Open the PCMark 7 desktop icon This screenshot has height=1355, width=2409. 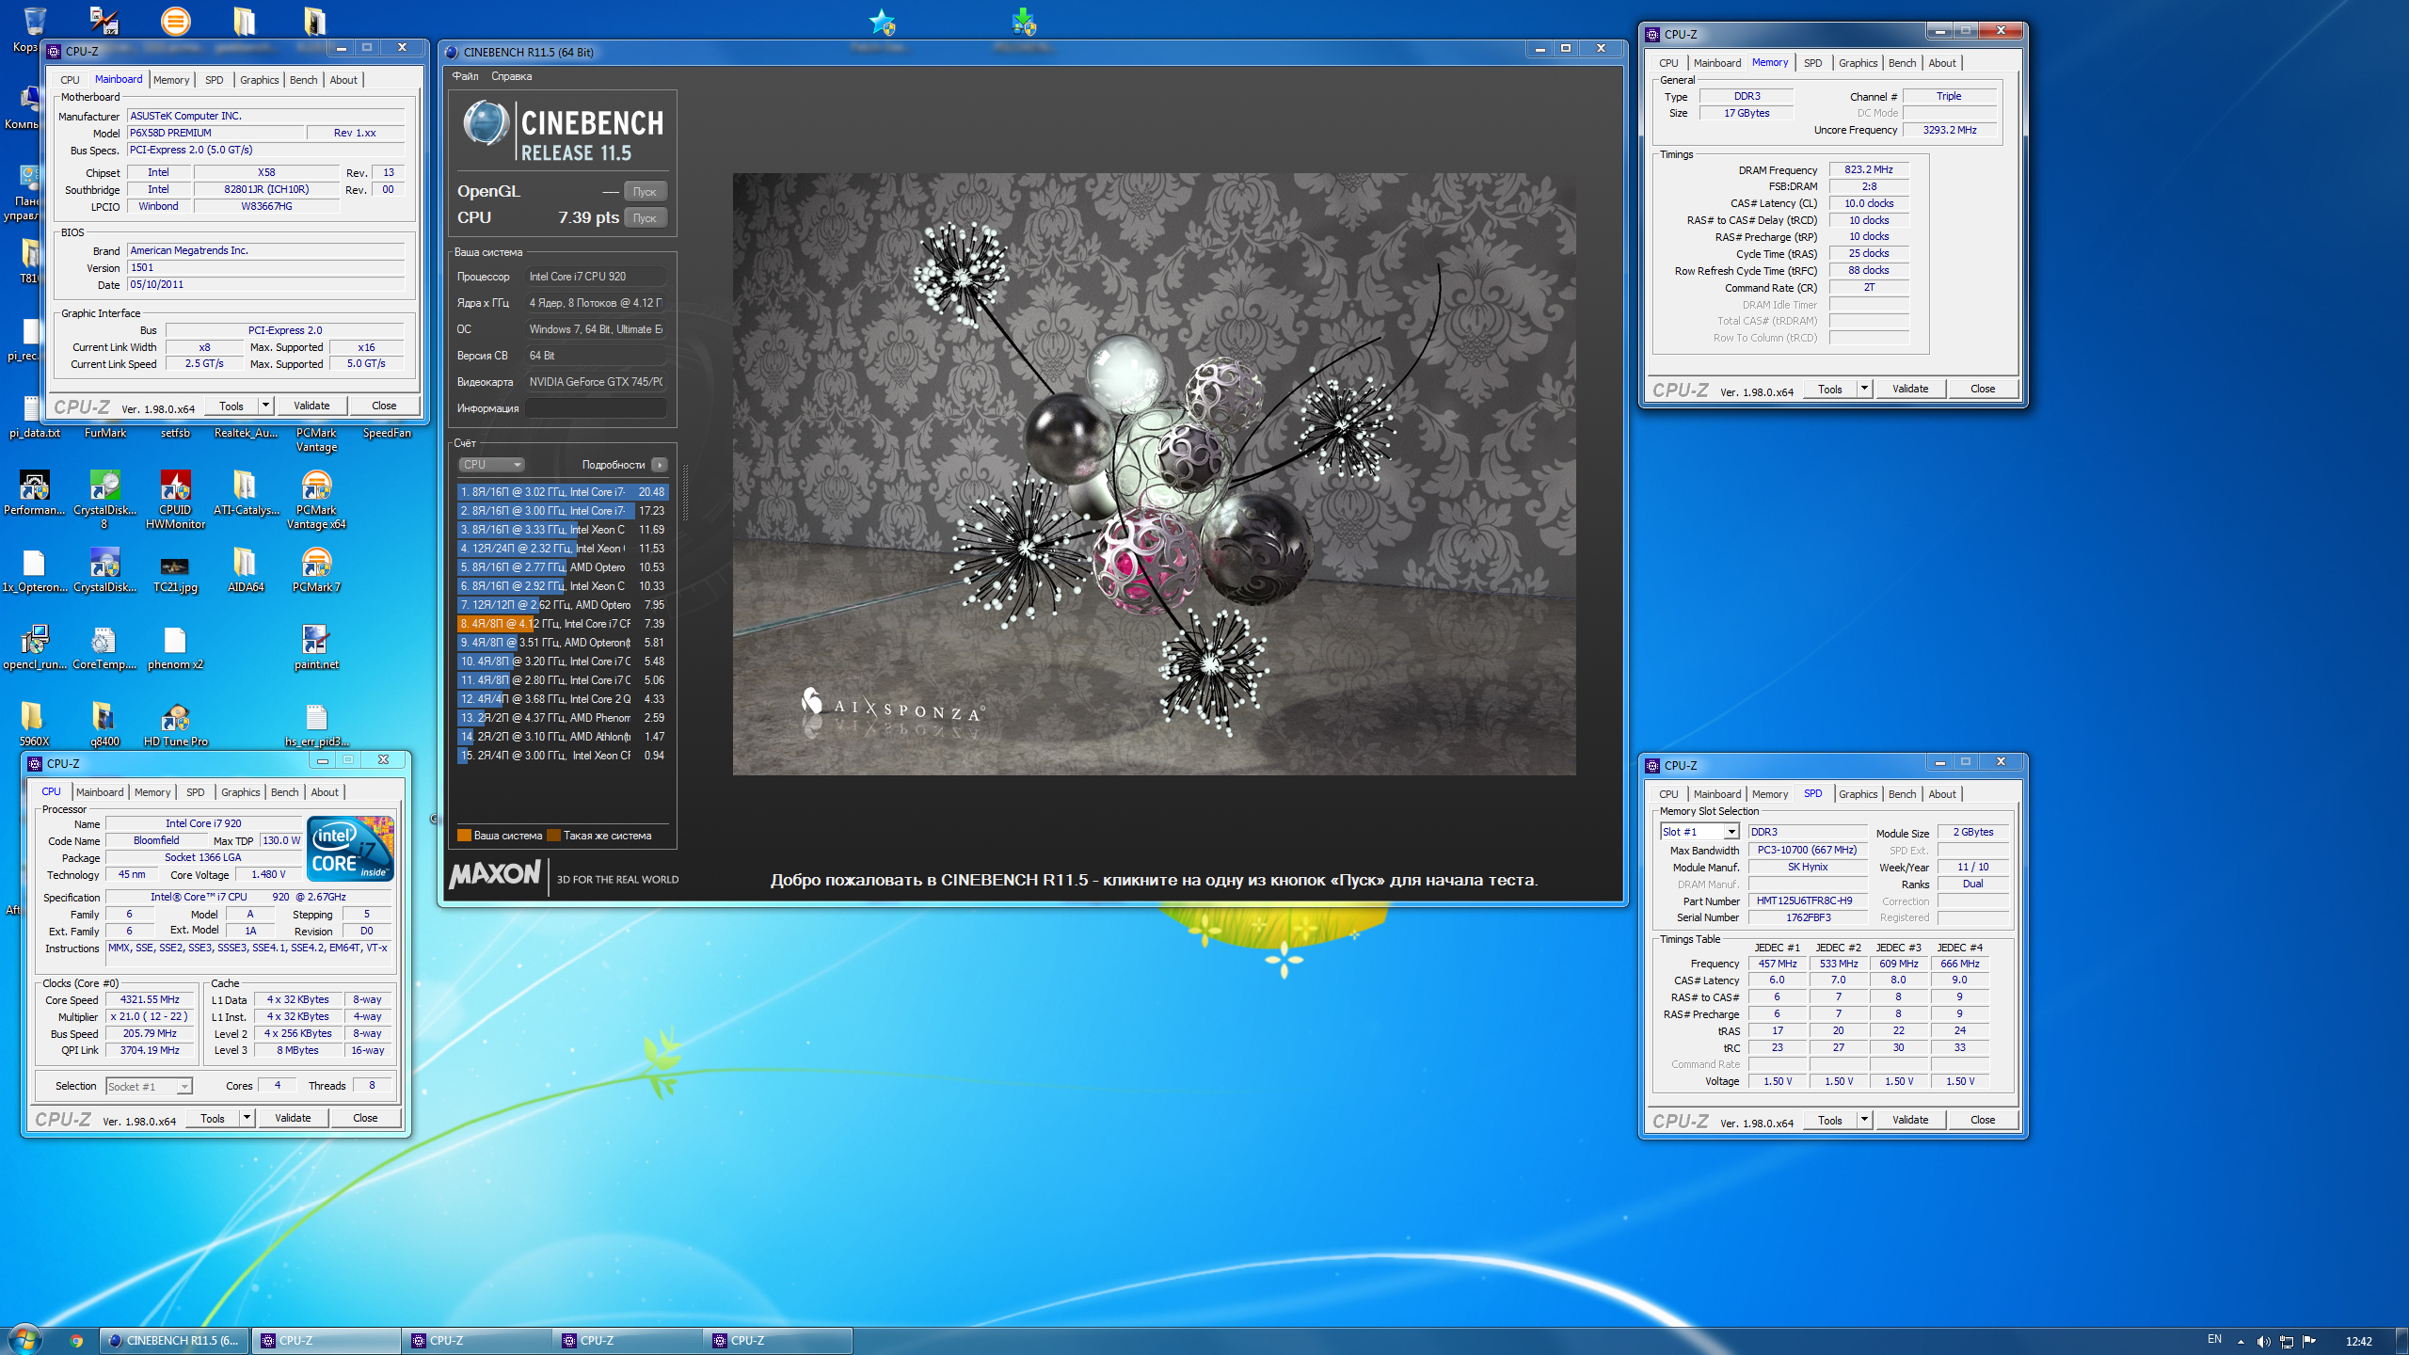pyautogui.click(x=316, y=569)
